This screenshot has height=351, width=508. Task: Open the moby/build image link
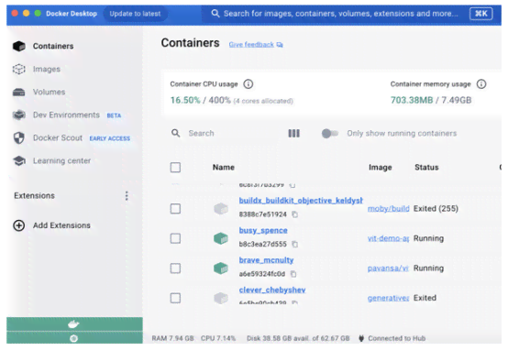tap(389, 209)
